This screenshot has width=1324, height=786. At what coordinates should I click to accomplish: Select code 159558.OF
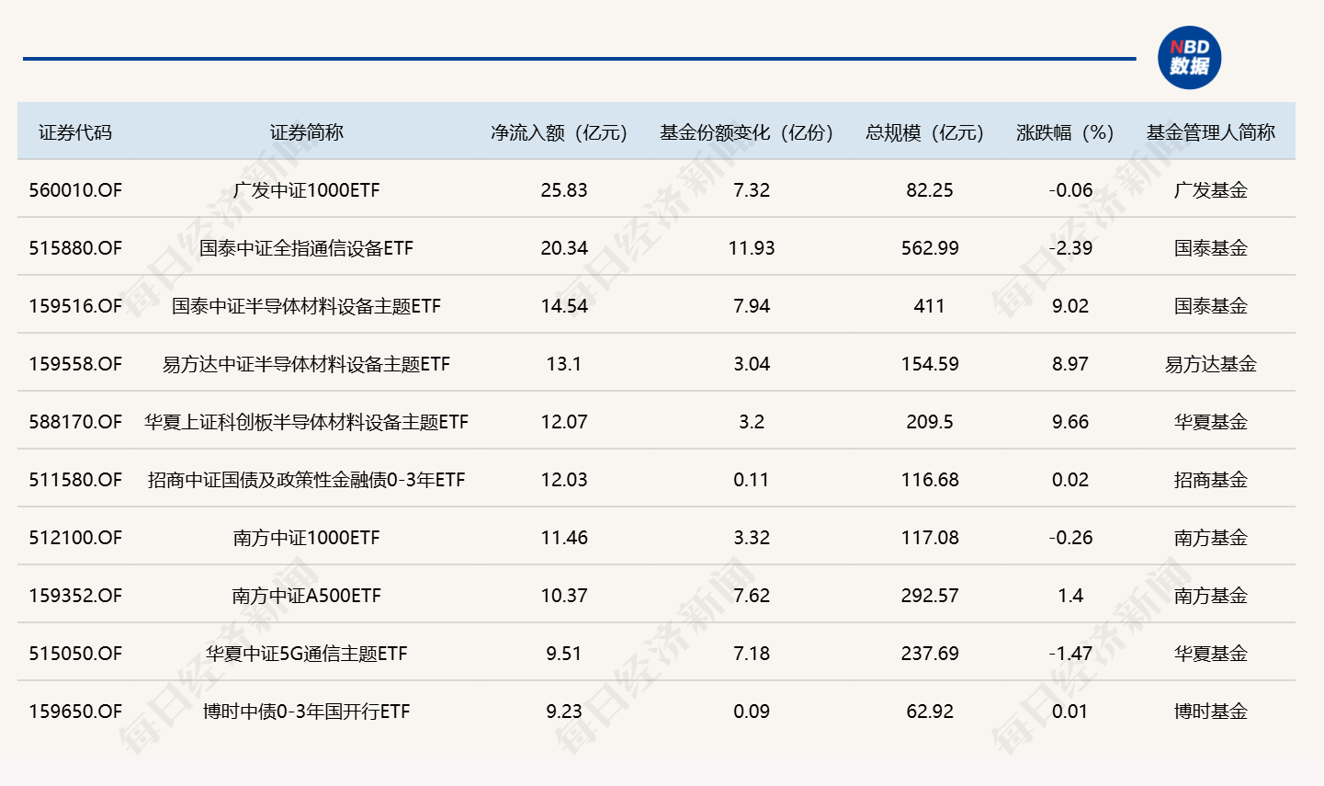pyautogui.click(x=75, y=364)
